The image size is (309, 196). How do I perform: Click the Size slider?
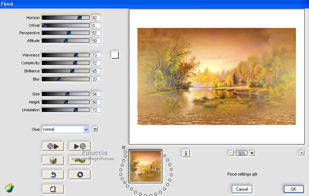pos(66,94)
